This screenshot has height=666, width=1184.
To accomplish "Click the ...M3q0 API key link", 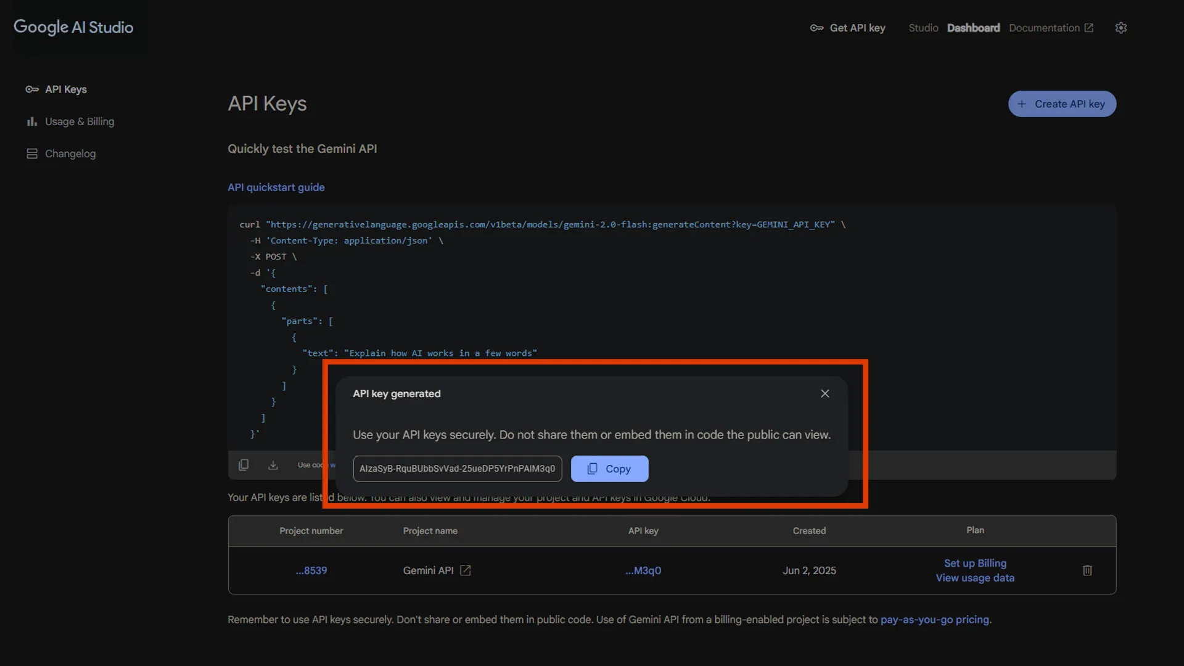I will coord(643,570).
